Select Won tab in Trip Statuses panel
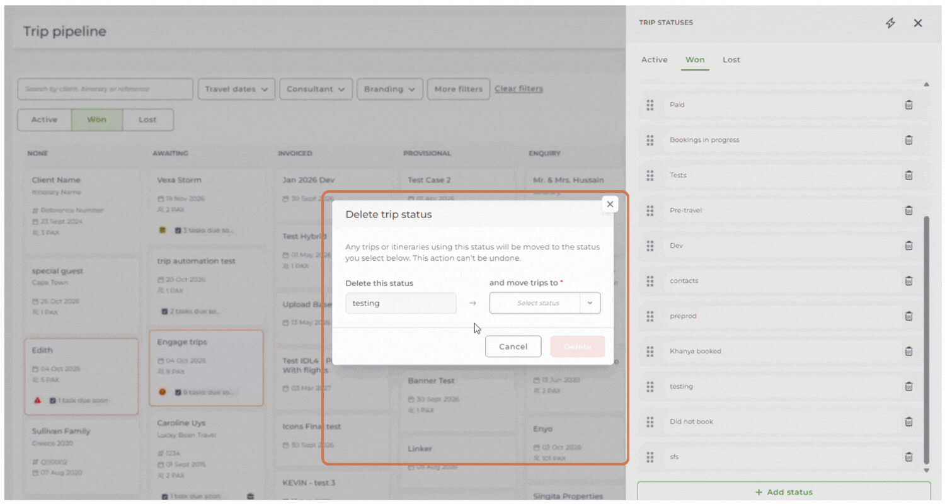 click(695, 60)
